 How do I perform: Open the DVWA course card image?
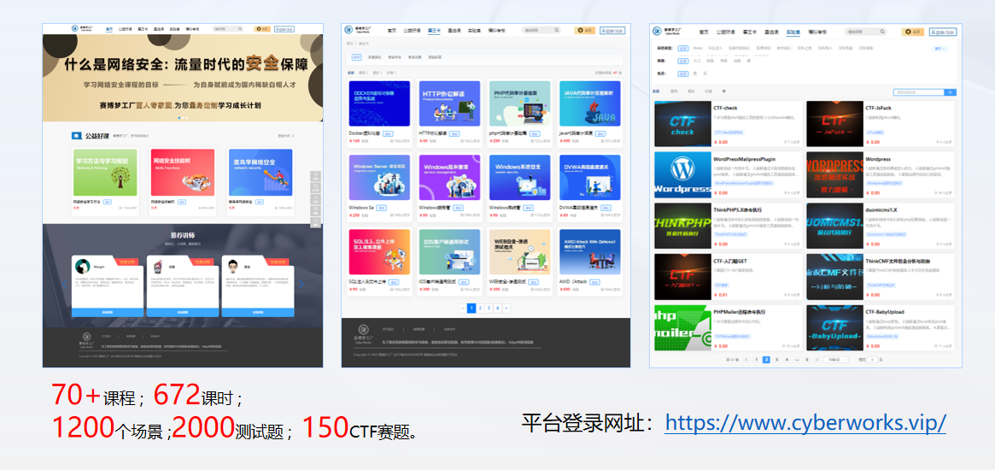589,177
